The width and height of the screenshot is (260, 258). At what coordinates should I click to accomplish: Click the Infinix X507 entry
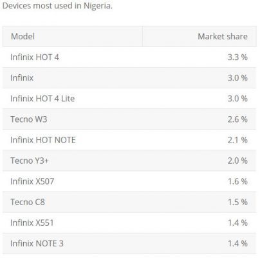(32, 181)
